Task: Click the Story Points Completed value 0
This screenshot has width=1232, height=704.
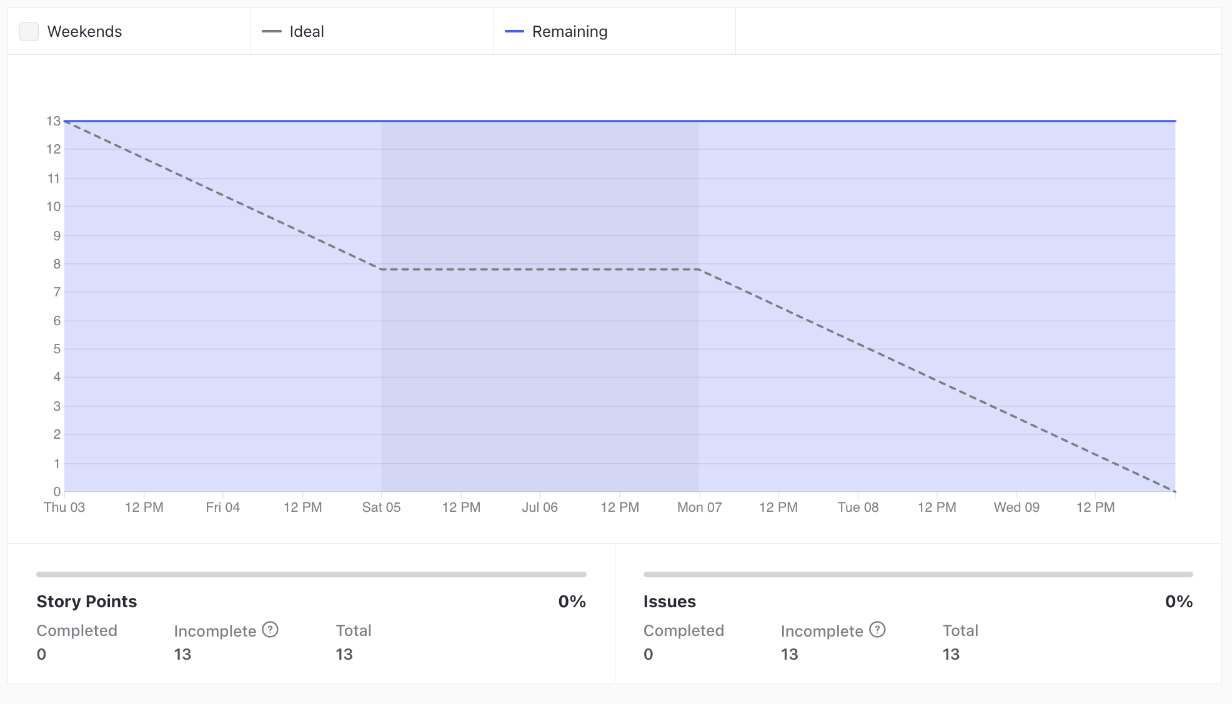Action: coord(41,654)
